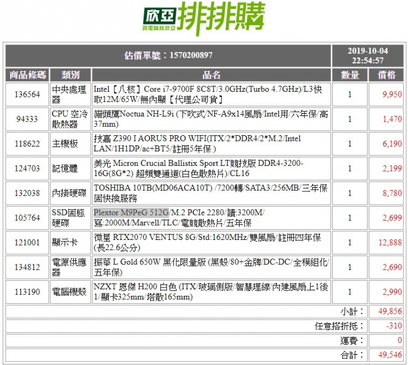Click the 商品條碼 column header
408x365 pixels.
(27, 75)
